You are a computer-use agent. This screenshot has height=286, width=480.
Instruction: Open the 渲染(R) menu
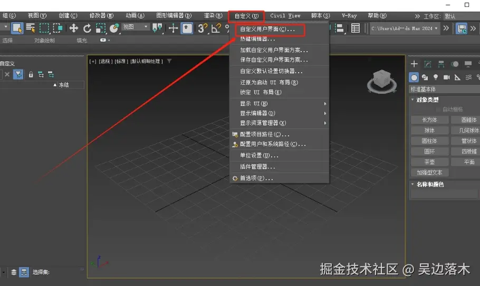pos(213,16)
